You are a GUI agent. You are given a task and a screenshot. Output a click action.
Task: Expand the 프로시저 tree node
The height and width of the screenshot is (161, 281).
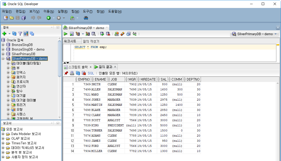[8, 82]
